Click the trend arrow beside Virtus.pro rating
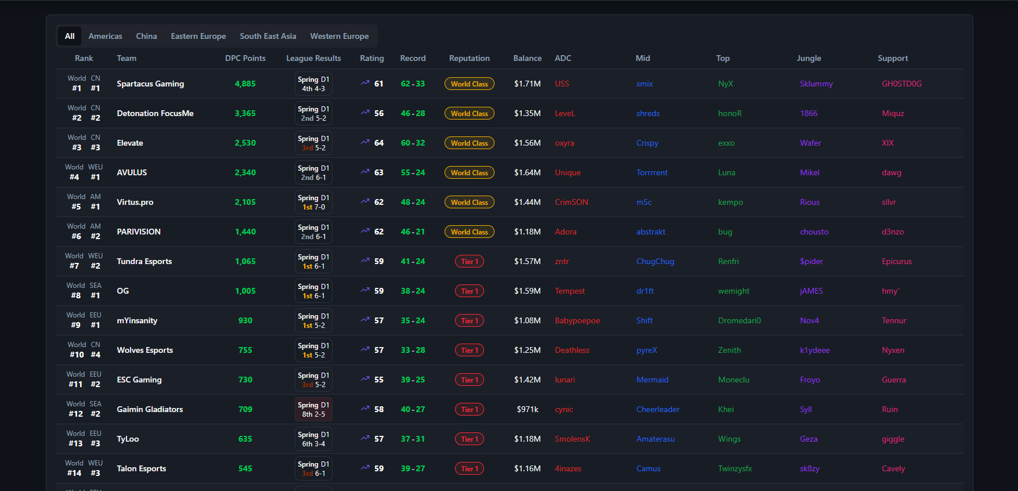Screen dimensions: 1018x491 tap(364, 201)
